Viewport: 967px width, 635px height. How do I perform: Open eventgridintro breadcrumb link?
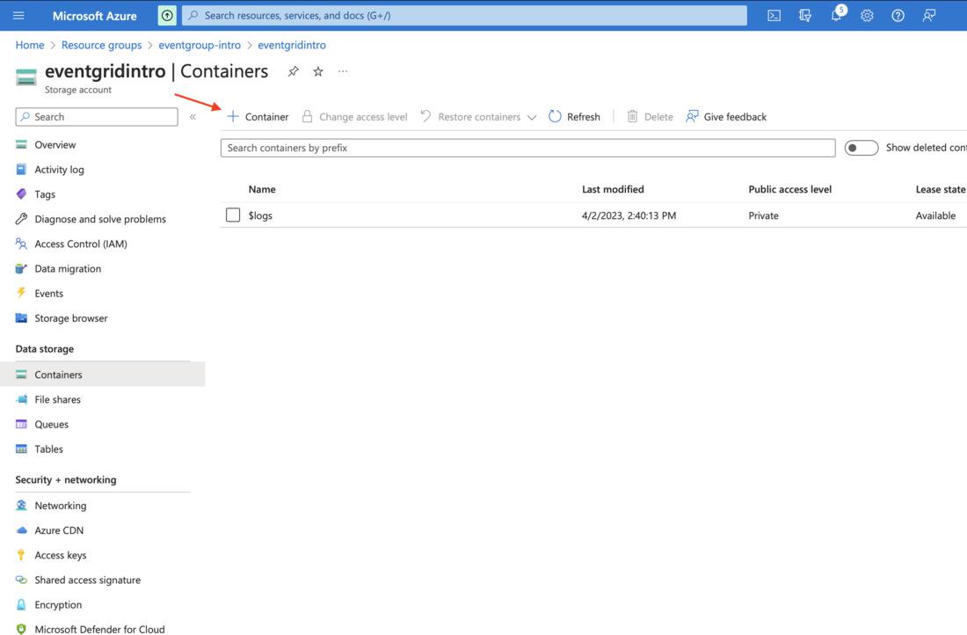[292, 45]
